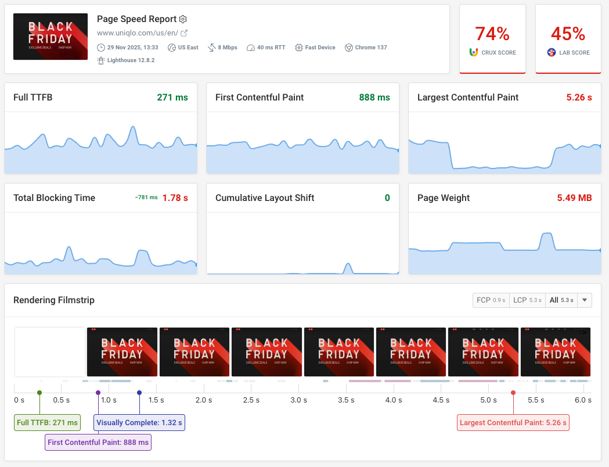Click the Largest Contentful Paint 5.26 s marker
This screenshot has height=467, width=609.
tap(513, 422)
